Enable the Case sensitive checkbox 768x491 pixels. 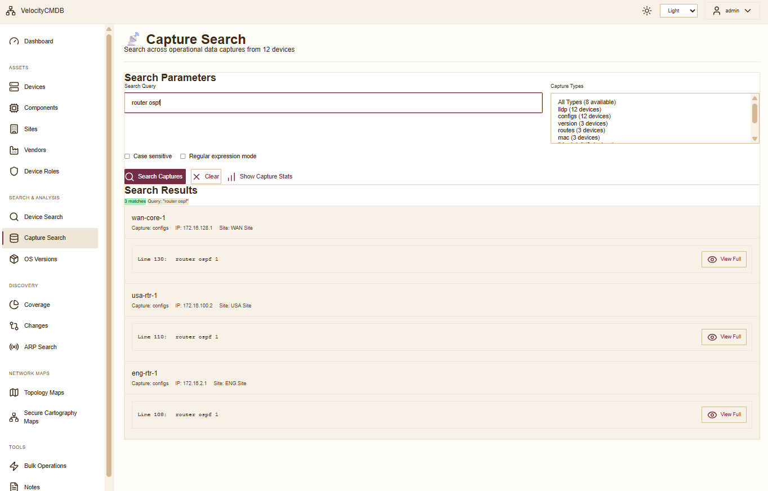click(x=128, y=156)
